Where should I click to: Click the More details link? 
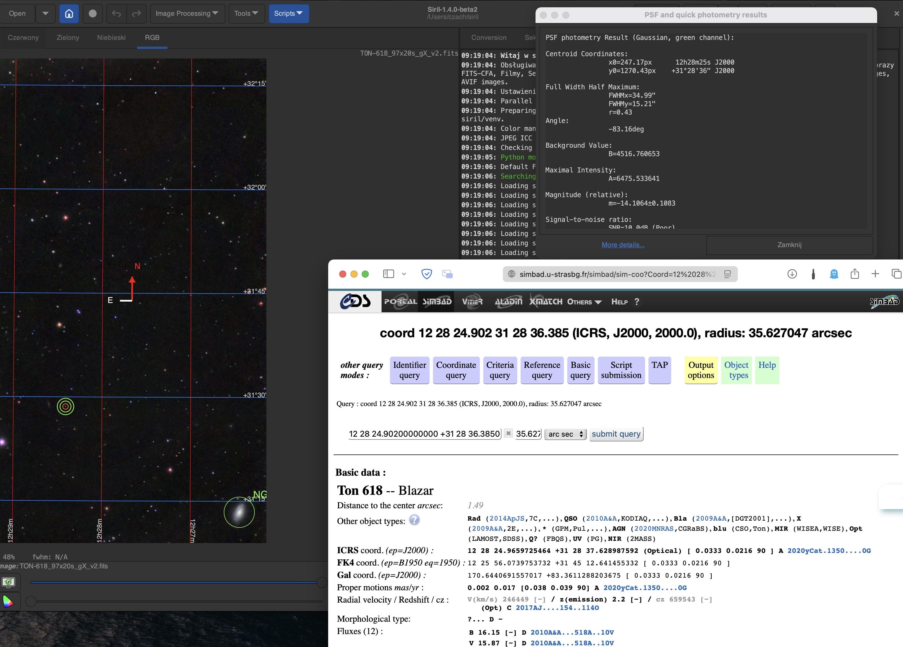coord(623,245)
